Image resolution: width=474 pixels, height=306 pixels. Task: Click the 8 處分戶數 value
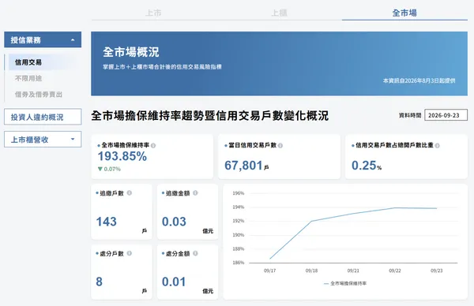tap(100, 282)
